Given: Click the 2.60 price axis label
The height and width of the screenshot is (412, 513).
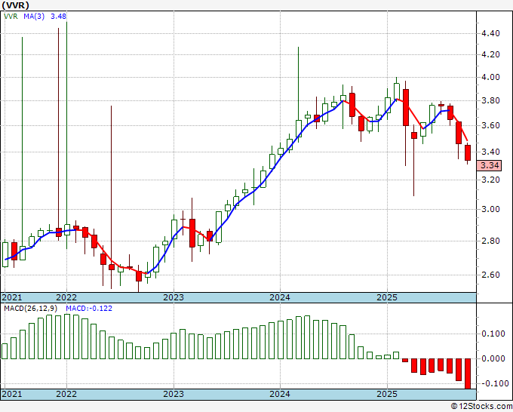Looking at the screenshot, I should [x=491, y=275].
